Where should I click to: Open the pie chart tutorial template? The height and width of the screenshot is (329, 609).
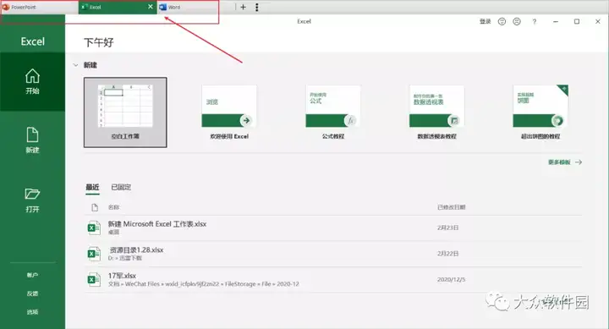pyautogui.click(x=540, y=112)
